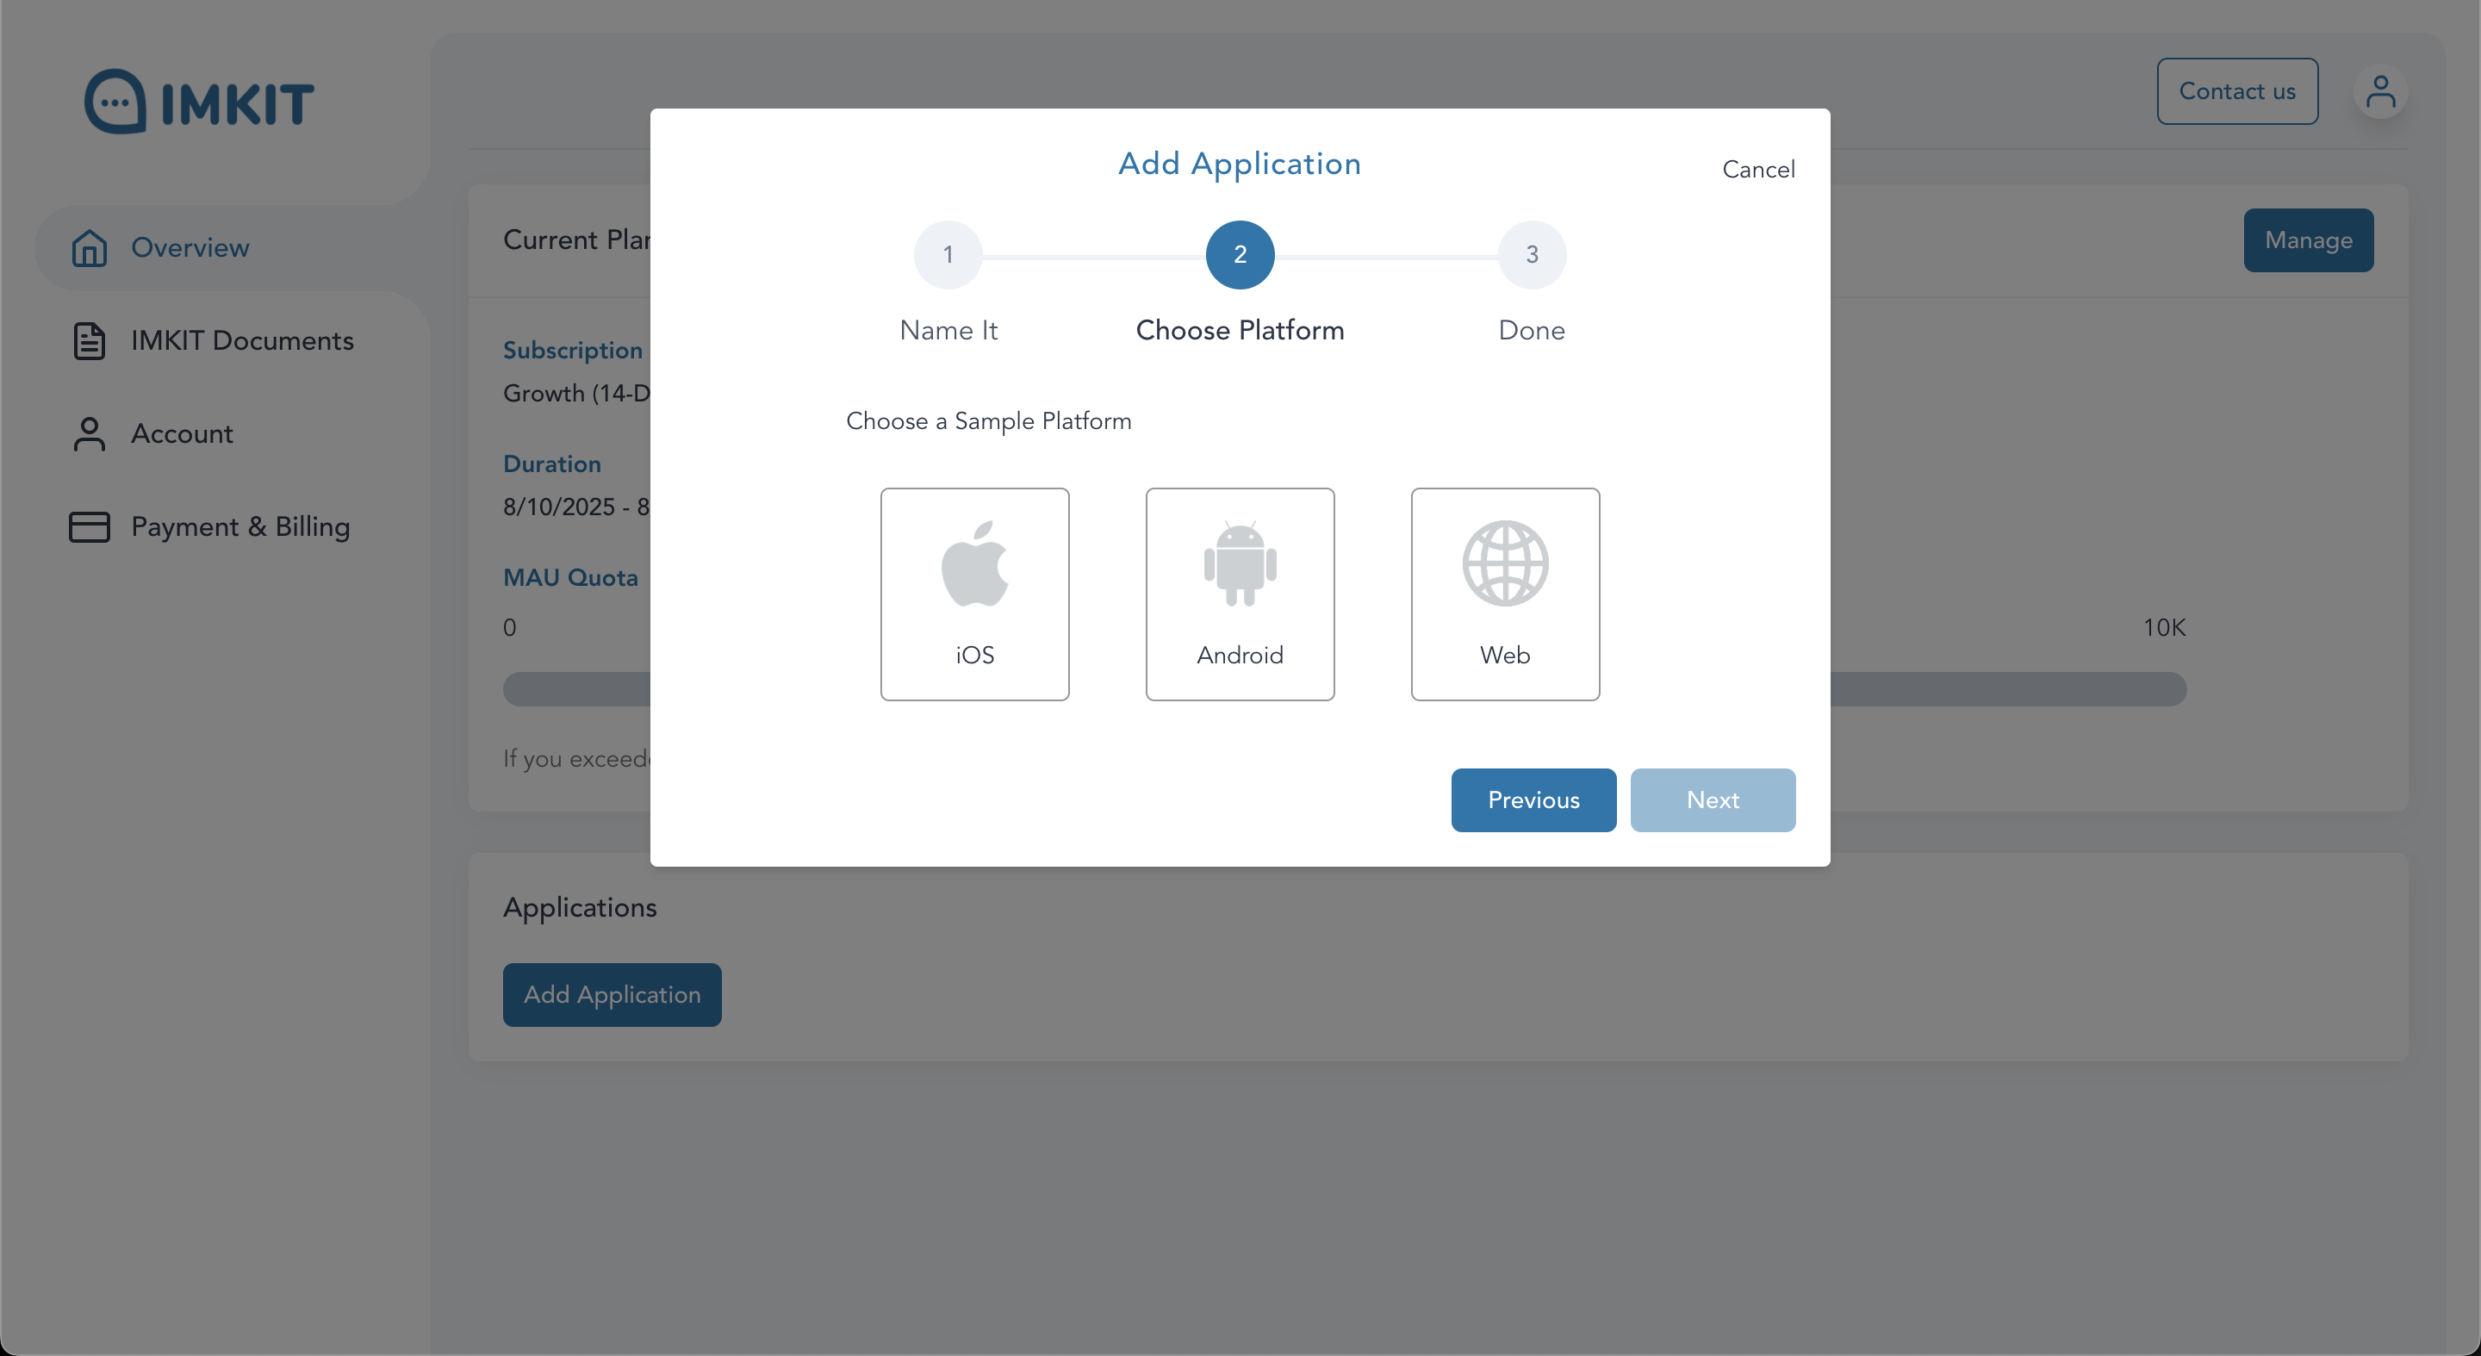Jump to step 3 Done circle
Viewport: 2481px width, 1356px height.
(1532, 255)
